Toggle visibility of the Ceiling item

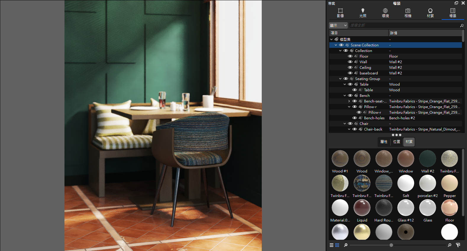click(x=350, y=68)
